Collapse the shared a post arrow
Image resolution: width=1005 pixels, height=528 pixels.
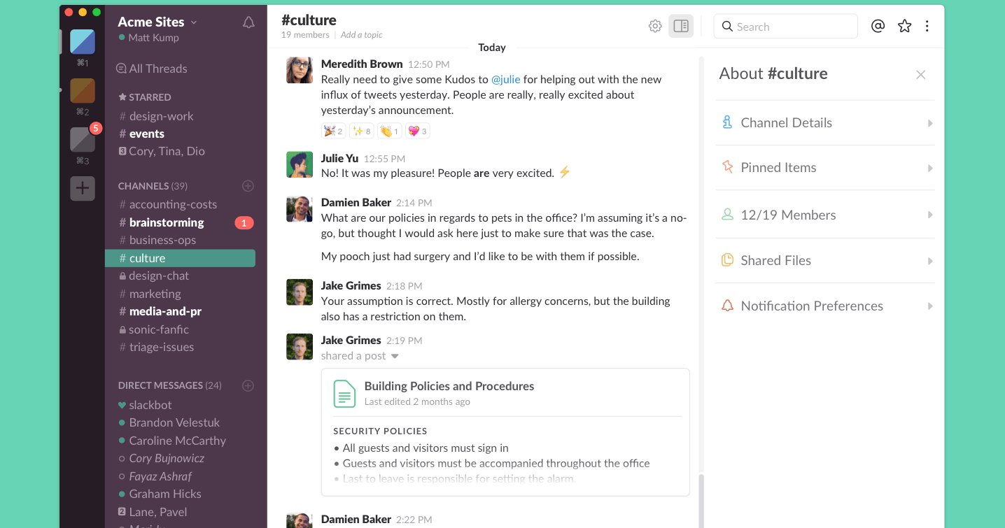tap(395, 356)
